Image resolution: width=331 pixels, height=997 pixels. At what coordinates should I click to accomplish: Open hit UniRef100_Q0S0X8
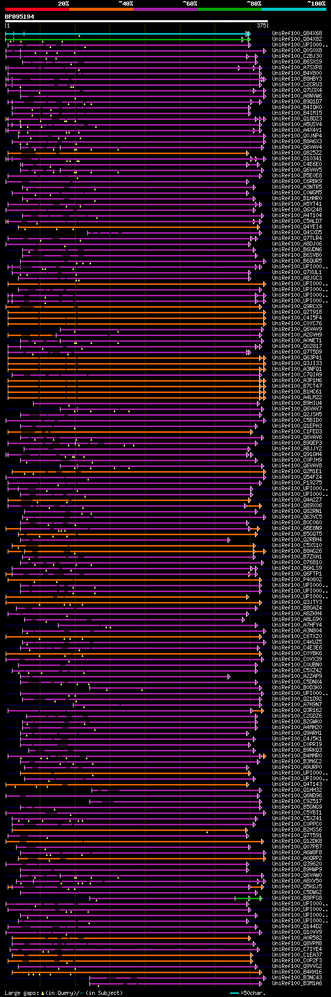point(297,51)
